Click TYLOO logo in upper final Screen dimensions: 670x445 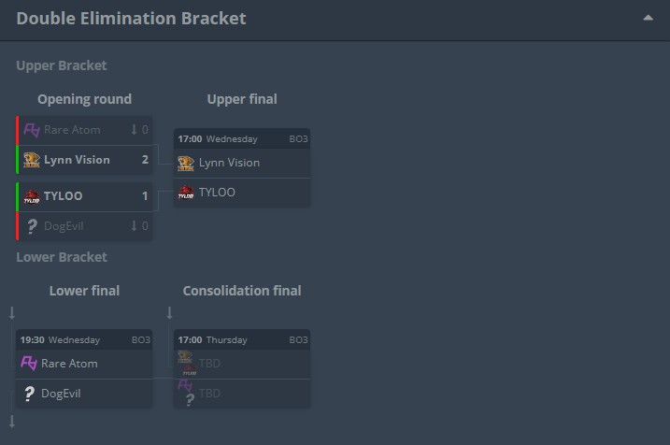tap(187, 193)
